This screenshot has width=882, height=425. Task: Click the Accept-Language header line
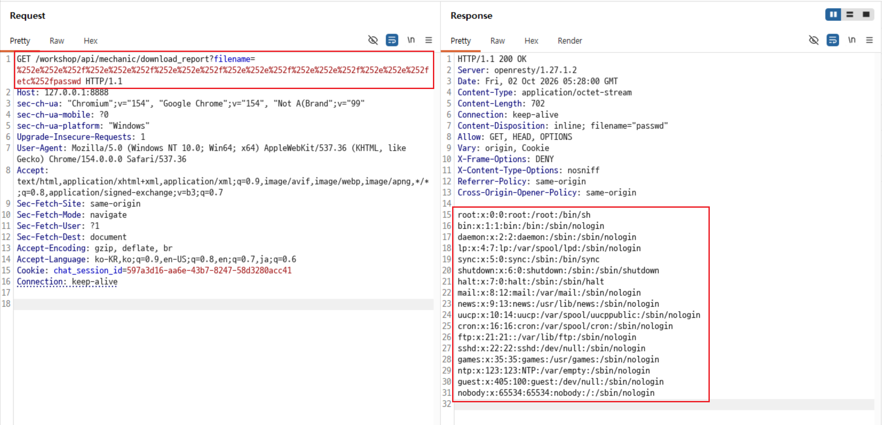tap(157, 259)
